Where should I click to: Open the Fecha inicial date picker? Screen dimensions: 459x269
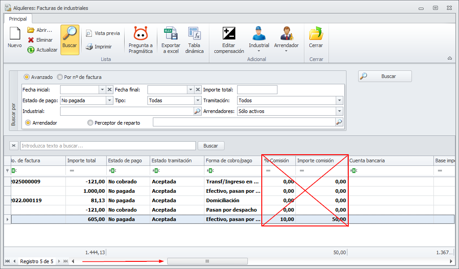coord(102,90)
